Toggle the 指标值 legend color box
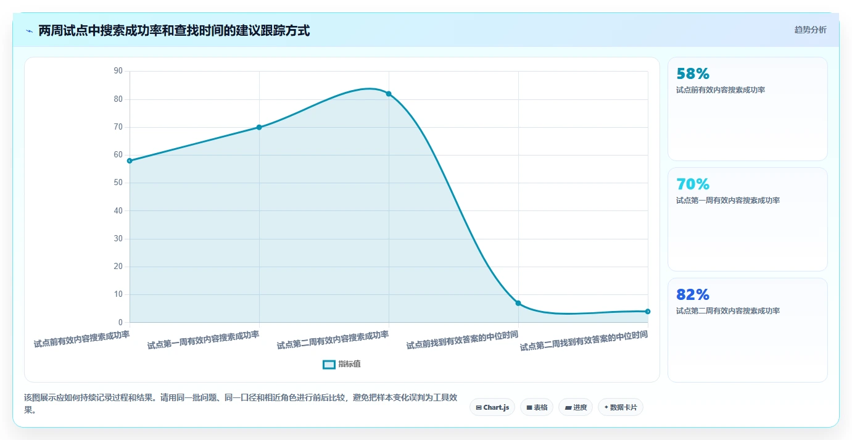852x440 pixels. pos(329,364)
